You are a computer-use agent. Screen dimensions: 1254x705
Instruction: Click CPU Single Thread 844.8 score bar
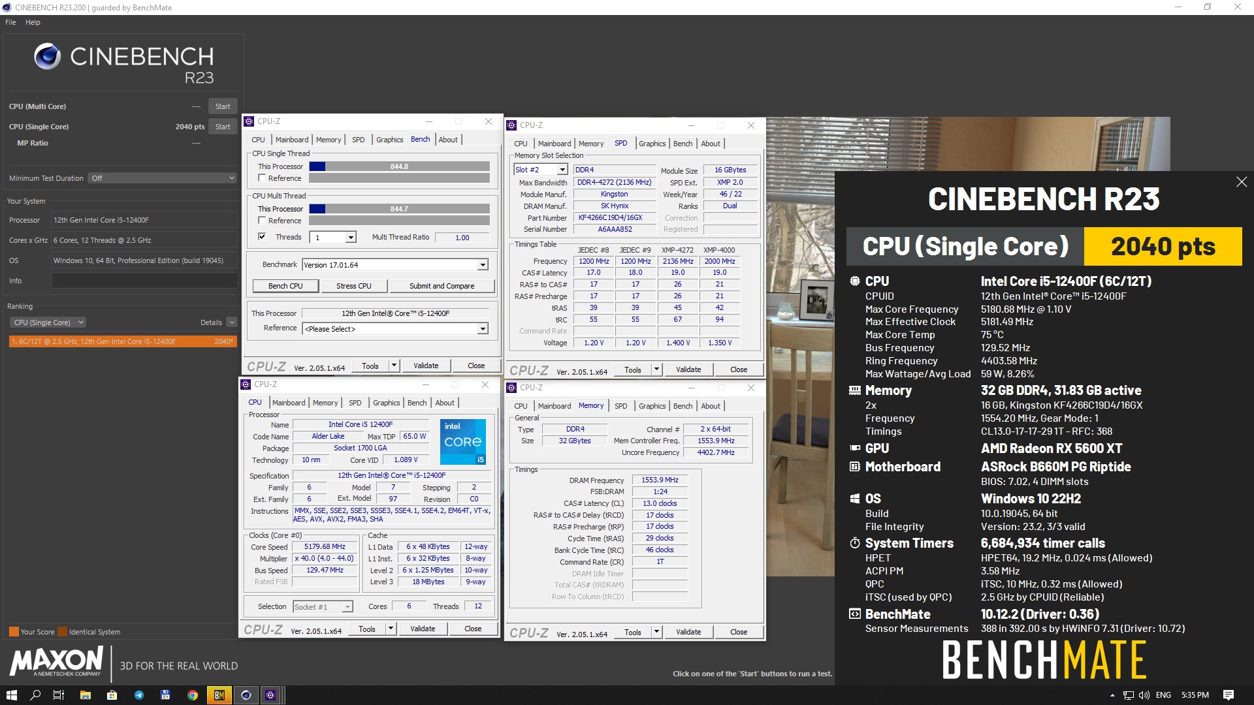pos(399,166)
